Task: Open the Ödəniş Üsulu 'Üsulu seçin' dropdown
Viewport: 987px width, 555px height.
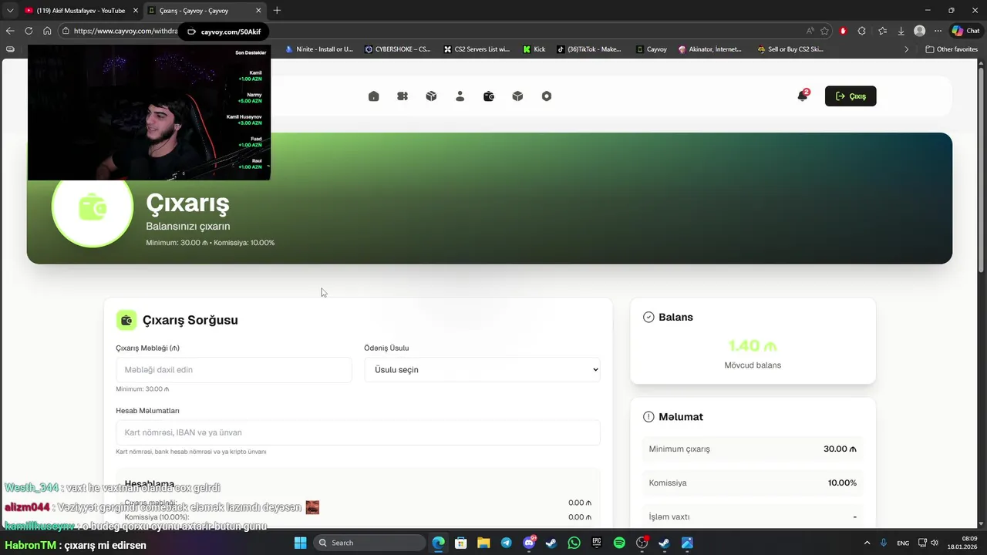Action: coord(482,370)
